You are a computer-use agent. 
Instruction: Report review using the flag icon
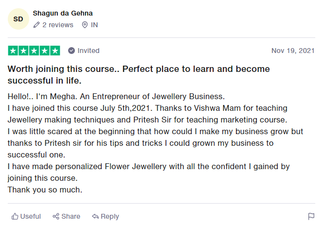[x=311, y=216]
